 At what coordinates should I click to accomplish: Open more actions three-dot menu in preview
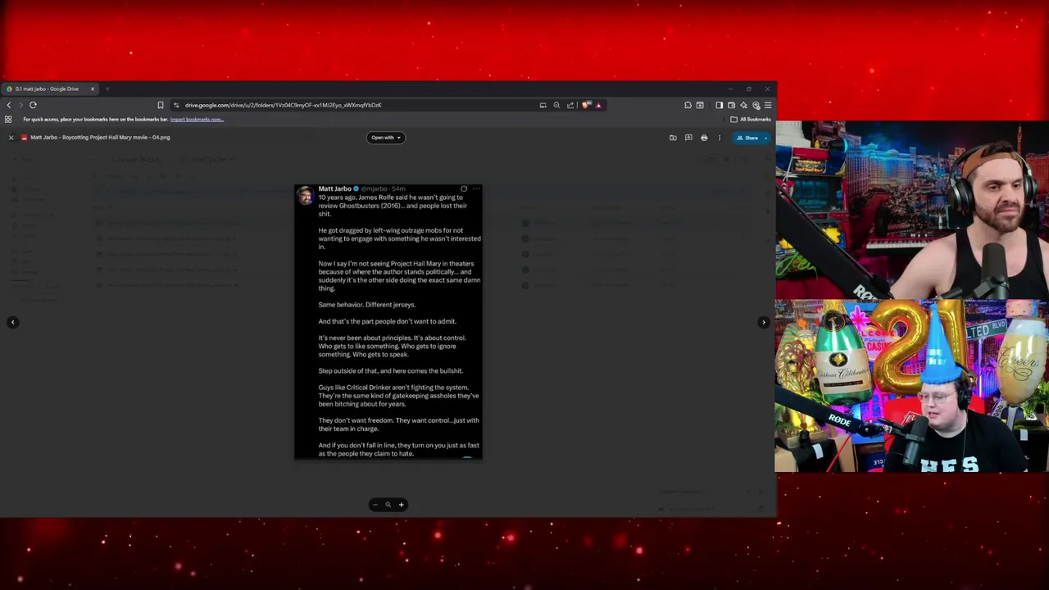(x=720, y=138)
